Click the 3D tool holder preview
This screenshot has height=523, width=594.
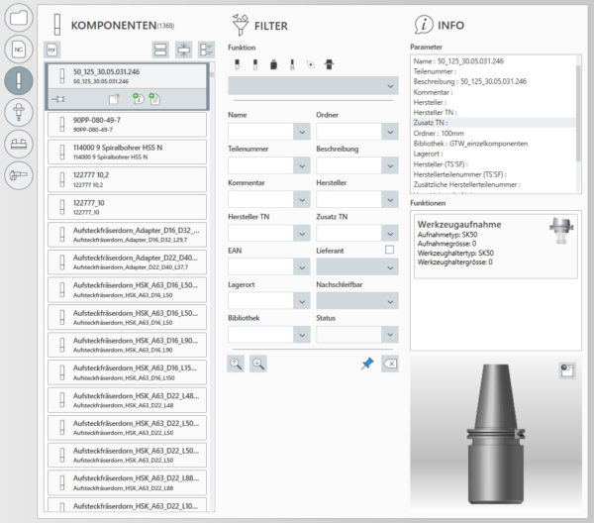(496, 434)
